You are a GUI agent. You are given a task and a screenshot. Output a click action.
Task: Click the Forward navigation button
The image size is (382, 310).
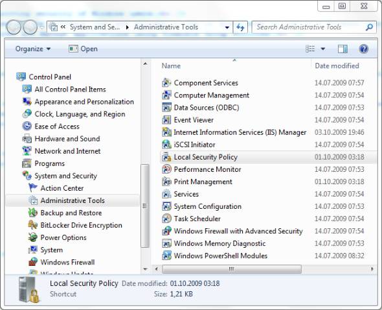(30, 27)
